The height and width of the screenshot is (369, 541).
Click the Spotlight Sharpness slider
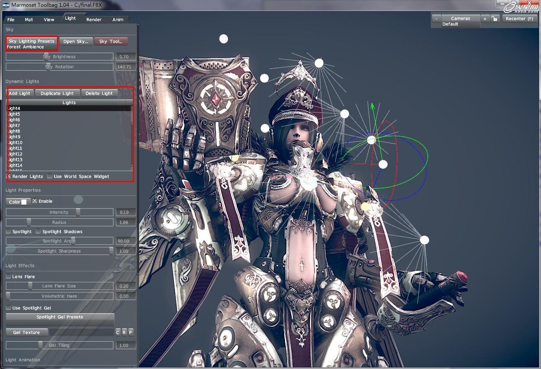coord(60,251)
